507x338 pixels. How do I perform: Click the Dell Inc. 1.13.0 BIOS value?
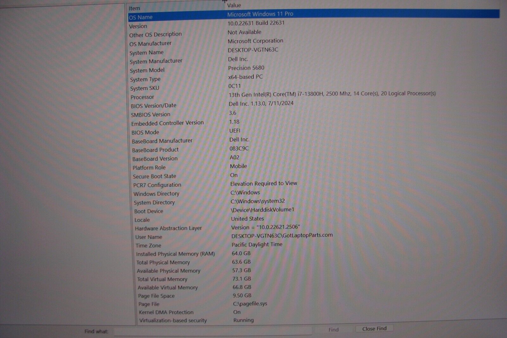coord(261,103)
